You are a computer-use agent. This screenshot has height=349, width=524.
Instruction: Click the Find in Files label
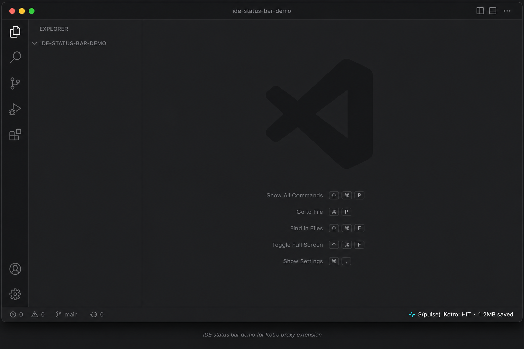tap(306, 228)
